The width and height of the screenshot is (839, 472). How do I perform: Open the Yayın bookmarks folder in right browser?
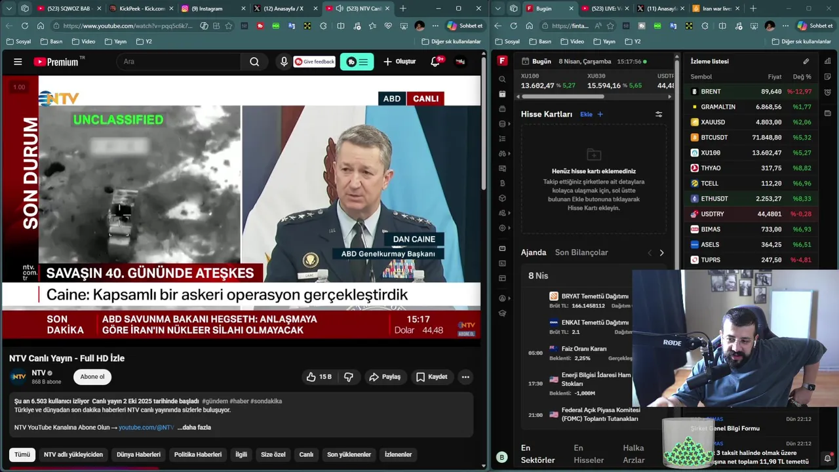tap(604, 41)
